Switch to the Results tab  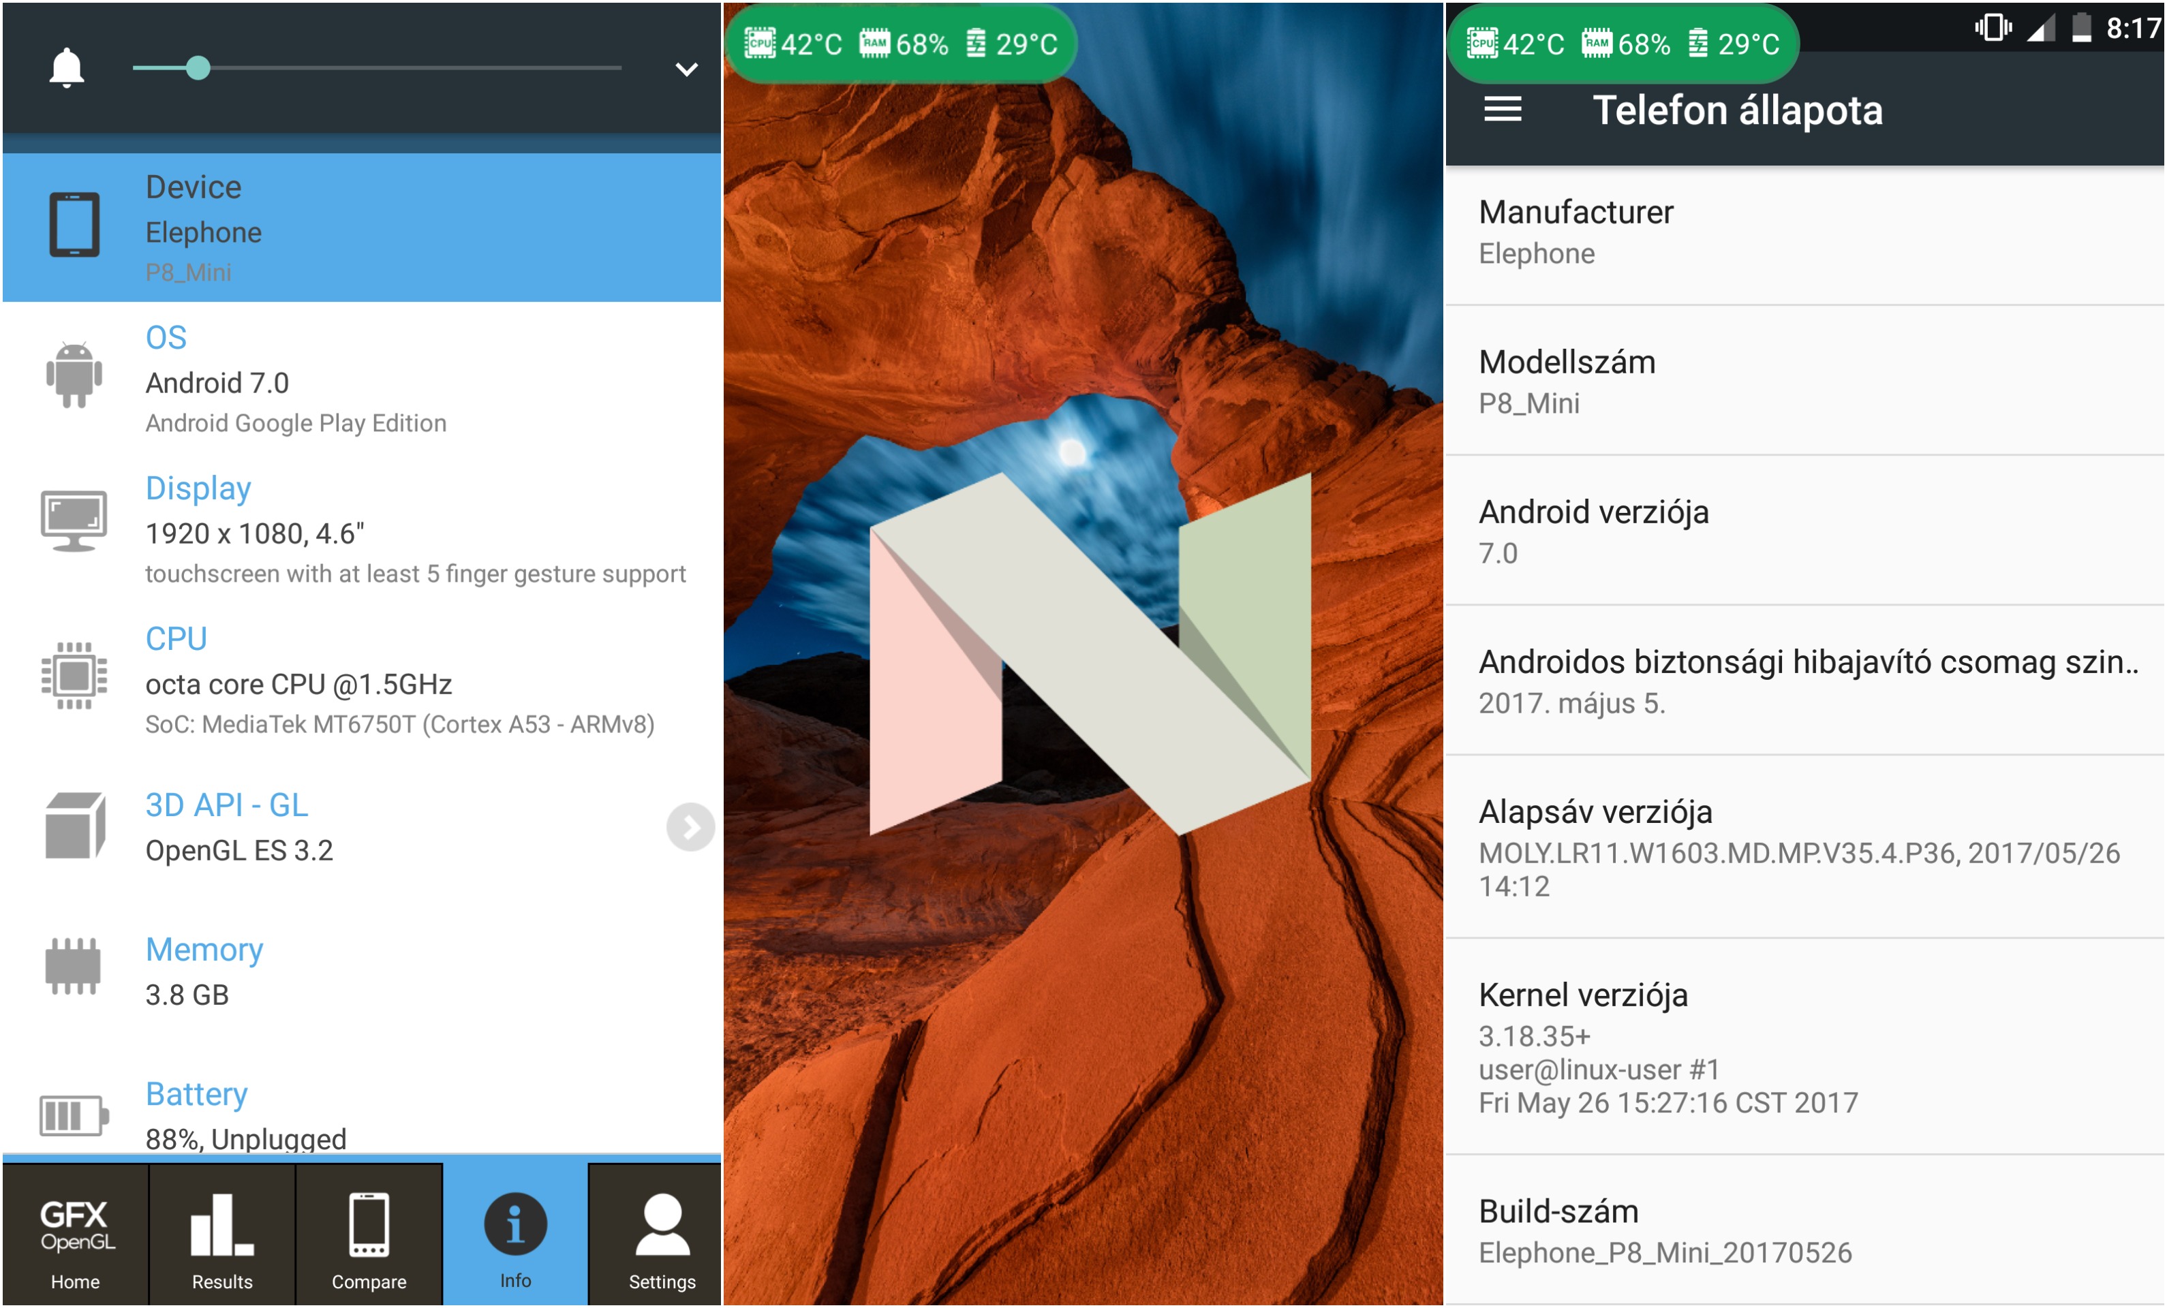[223, 1235]
